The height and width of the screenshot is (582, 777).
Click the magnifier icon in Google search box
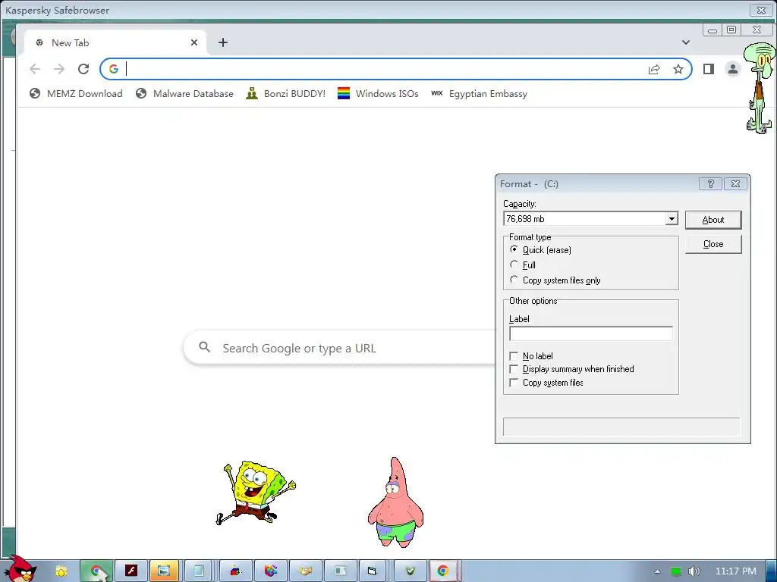click(x=205, y=347)
